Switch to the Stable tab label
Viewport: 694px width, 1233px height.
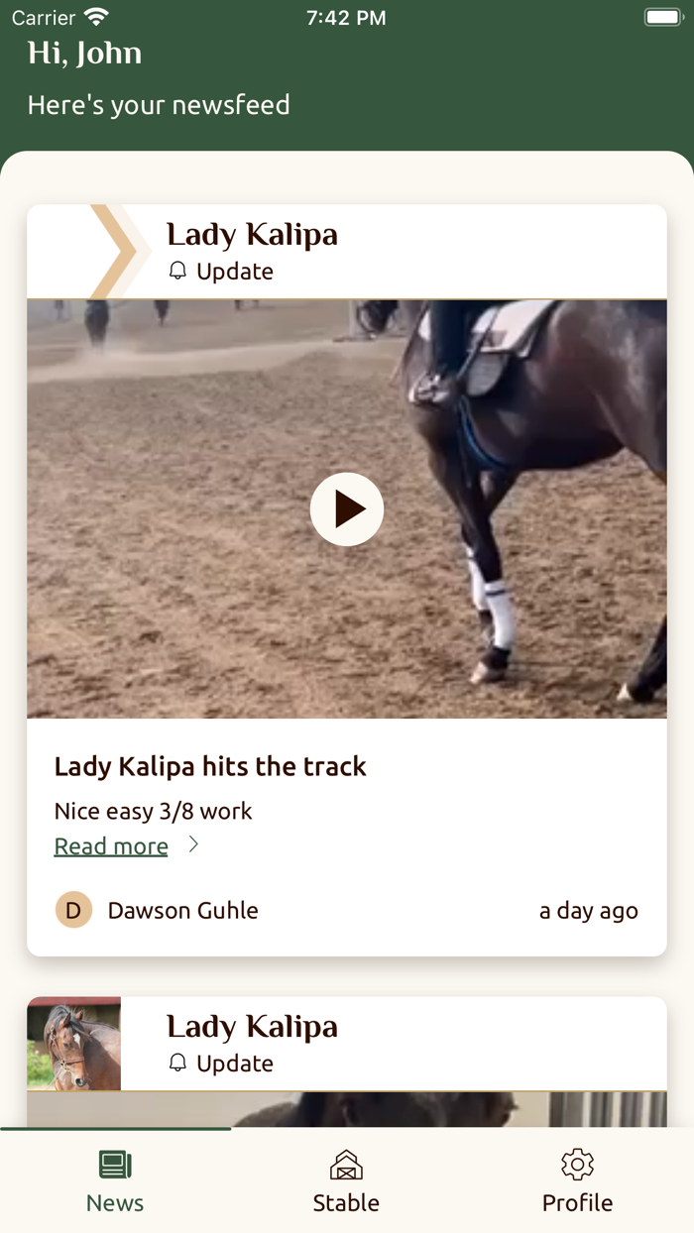[x=346, y=1202]
